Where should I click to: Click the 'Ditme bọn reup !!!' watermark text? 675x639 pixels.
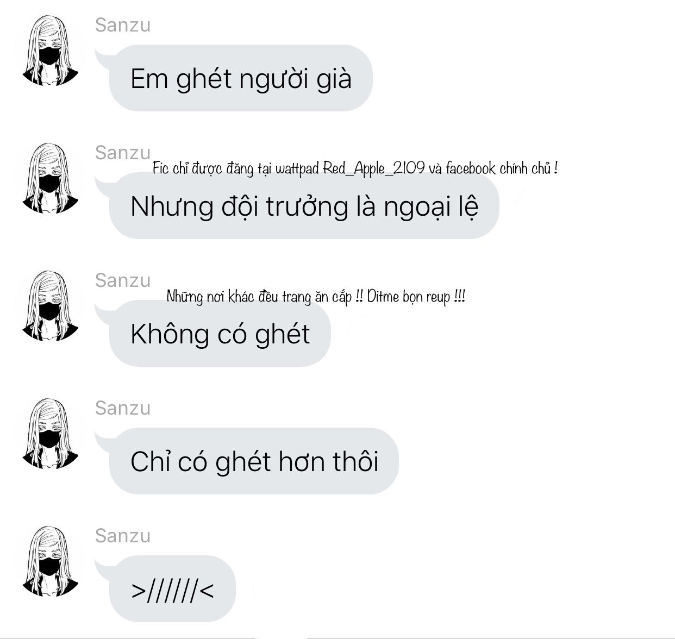tap(416, 297)
